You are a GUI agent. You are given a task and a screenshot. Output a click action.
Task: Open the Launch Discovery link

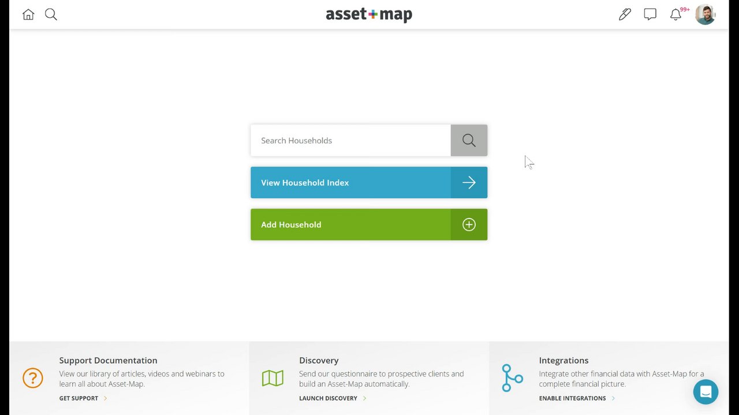tap(328, 398)
